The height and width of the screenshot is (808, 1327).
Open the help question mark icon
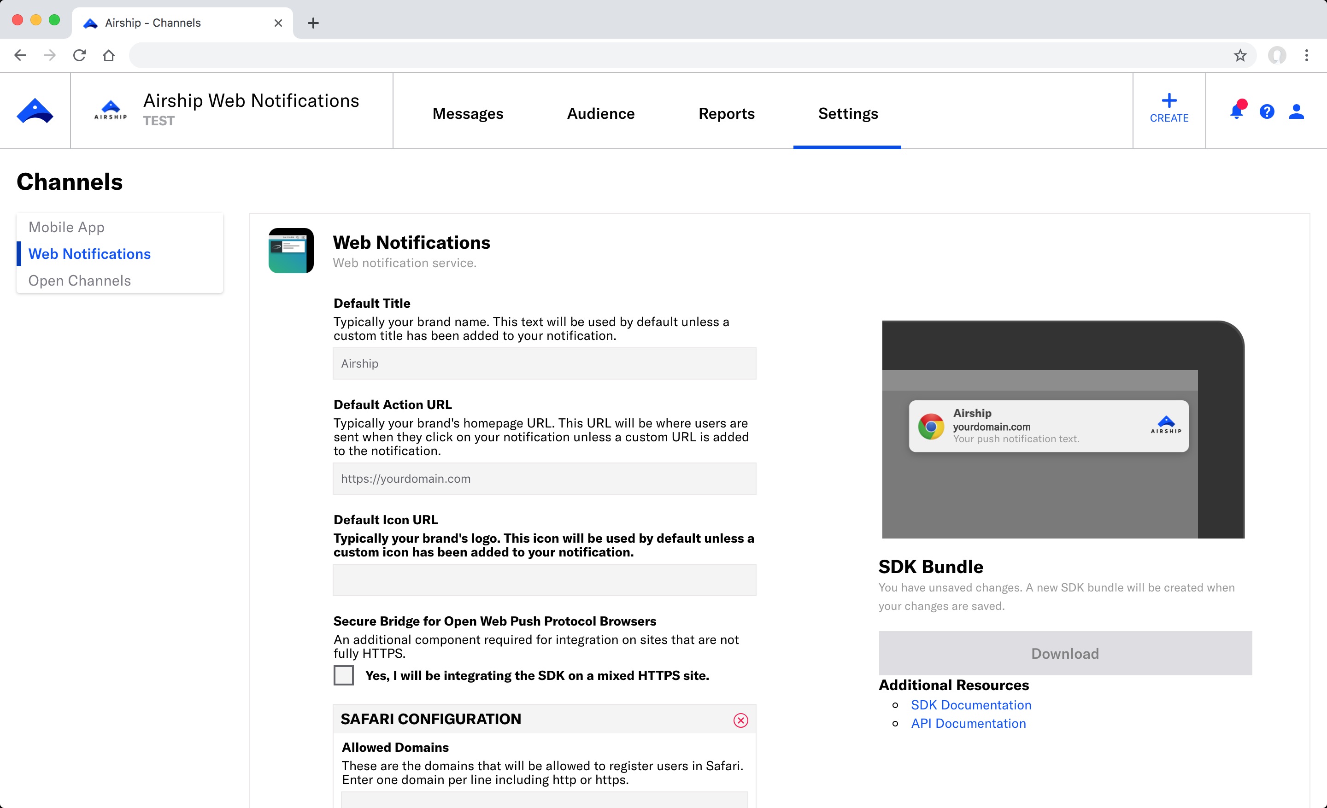pos(1267,111)
